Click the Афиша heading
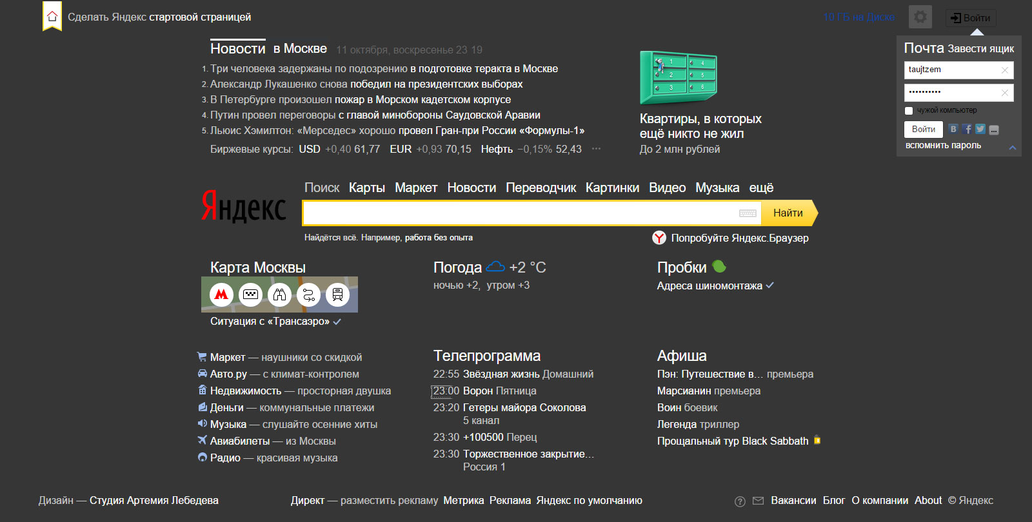The image size is (1032, 522). pos(682,356)
